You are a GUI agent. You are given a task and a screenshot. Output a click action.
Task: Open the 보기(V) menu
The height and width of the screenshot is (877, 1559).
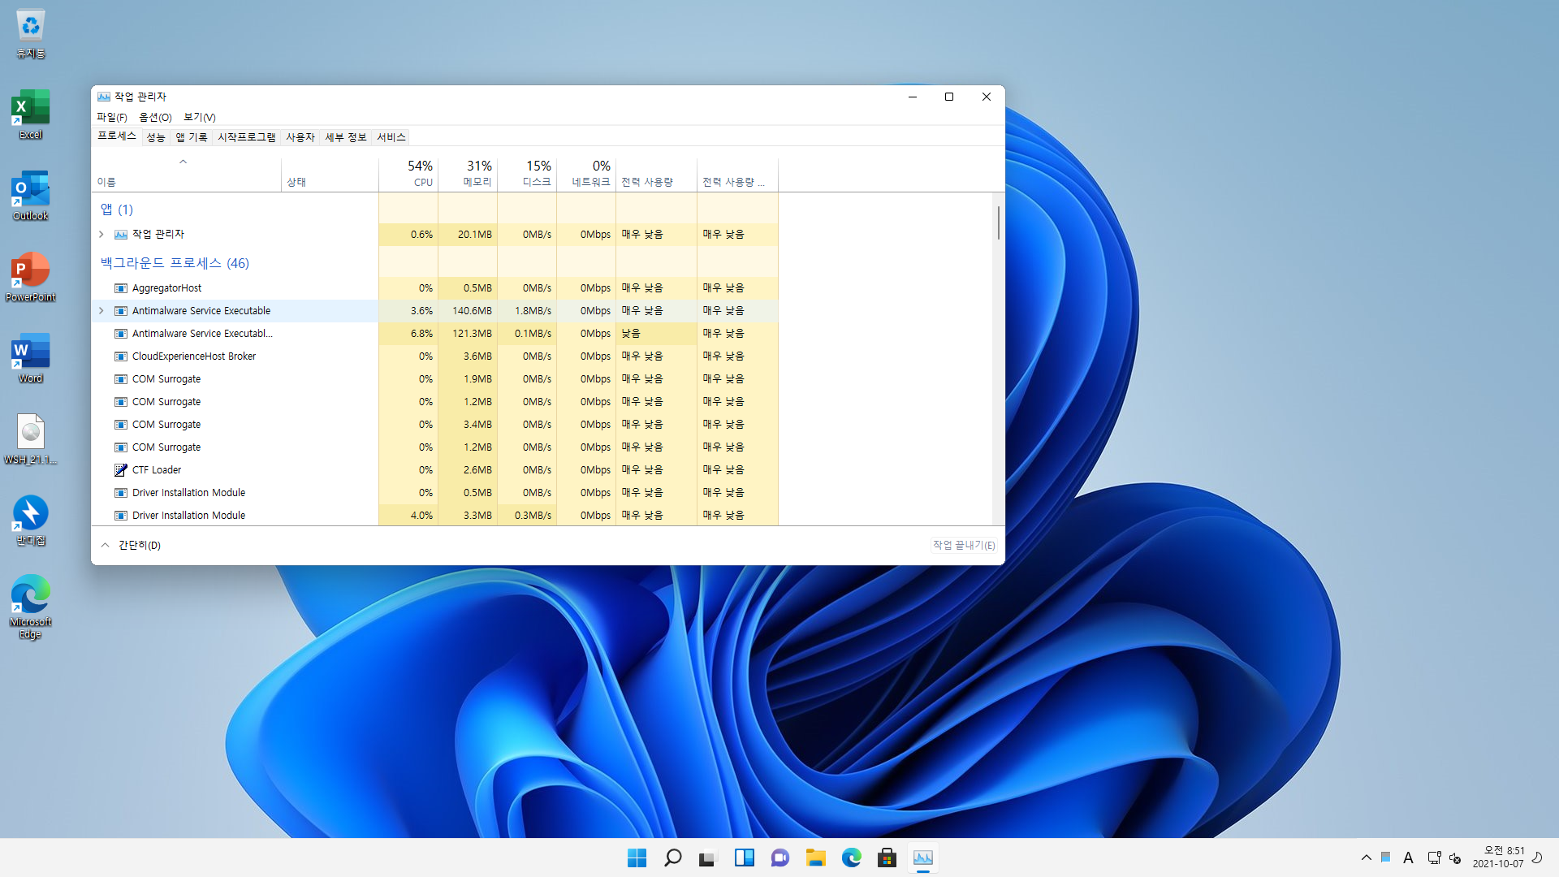point(200,117)
